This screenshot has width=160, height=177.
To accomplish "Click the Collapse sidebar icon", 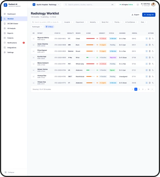I will coord(6,172).
